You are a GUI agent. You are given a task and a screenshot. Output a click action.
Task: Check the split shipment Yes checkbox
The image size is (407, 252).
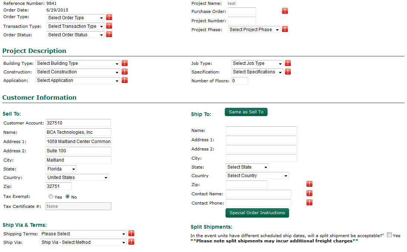389,235
